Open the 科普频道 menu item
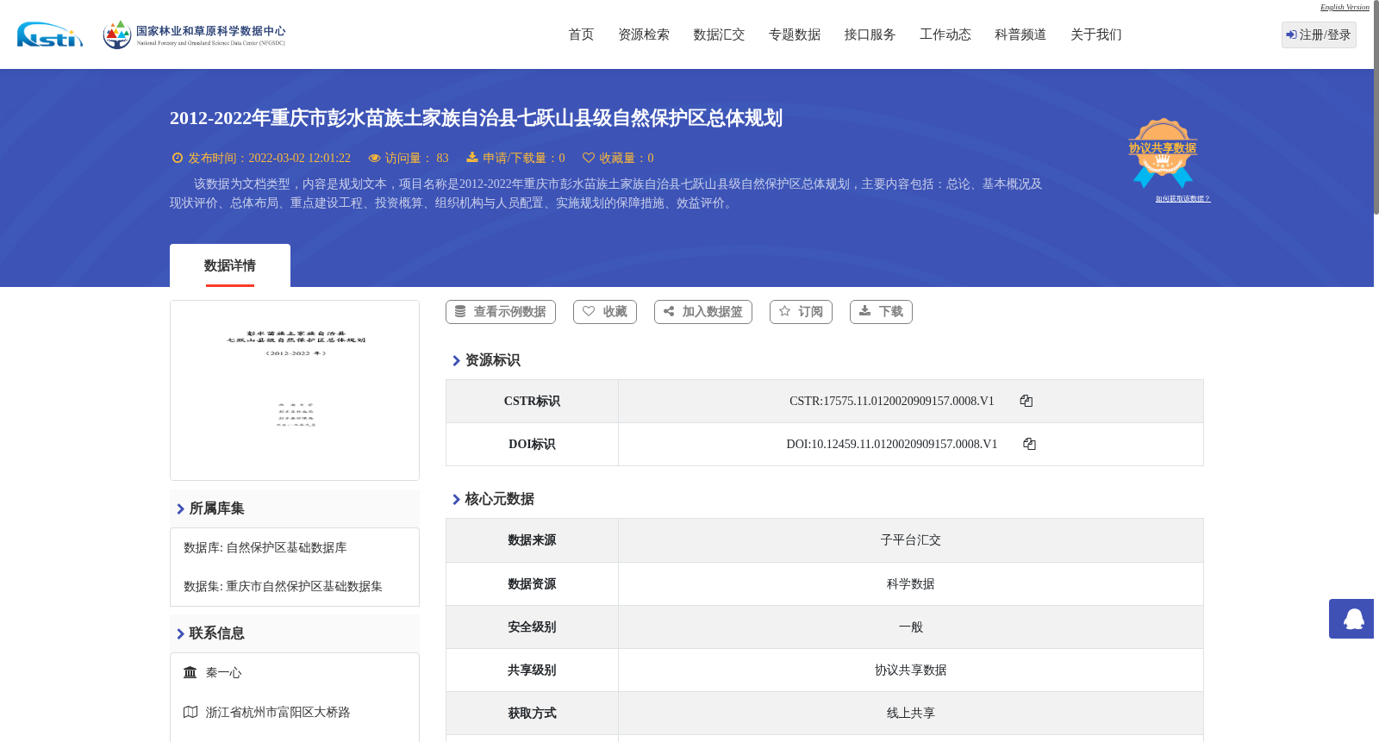Viewport: 1379px width, 742px height. (1020, 34)
